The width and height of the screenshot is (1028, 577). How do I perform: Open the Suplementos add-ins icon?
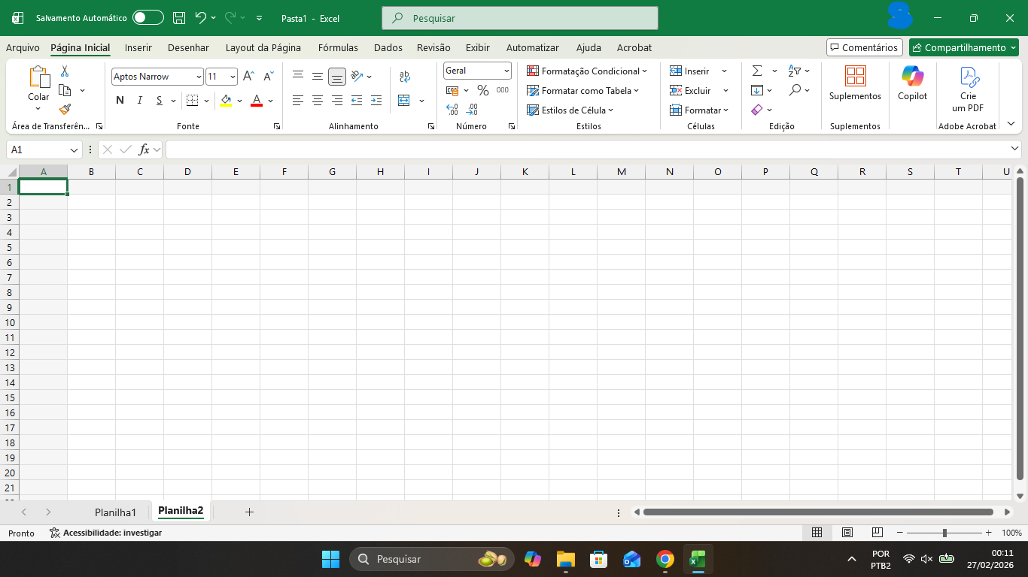coord(855,76)
